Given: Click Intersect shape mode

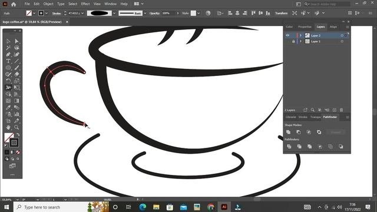Looking at the screenshot, I should [x=309, y=132].
